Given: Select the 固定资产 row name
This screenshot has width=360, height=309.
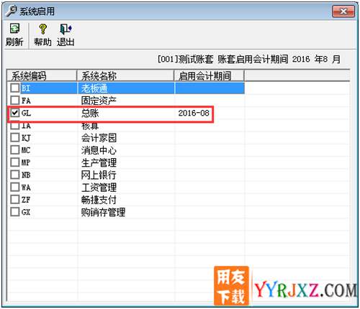Looking at the screenshot, I should 99,101.
